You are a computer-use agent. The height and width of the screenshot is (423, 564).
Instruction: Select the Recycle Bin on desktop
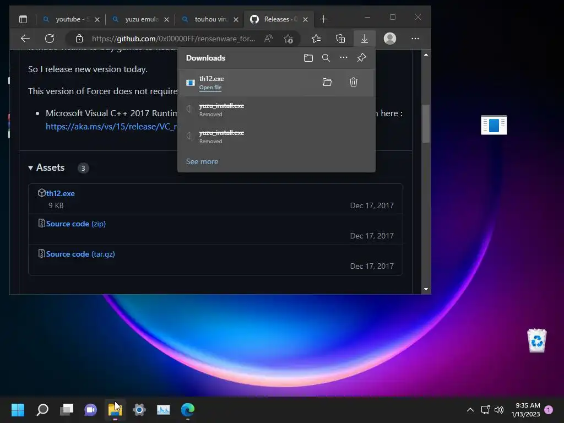536,340
